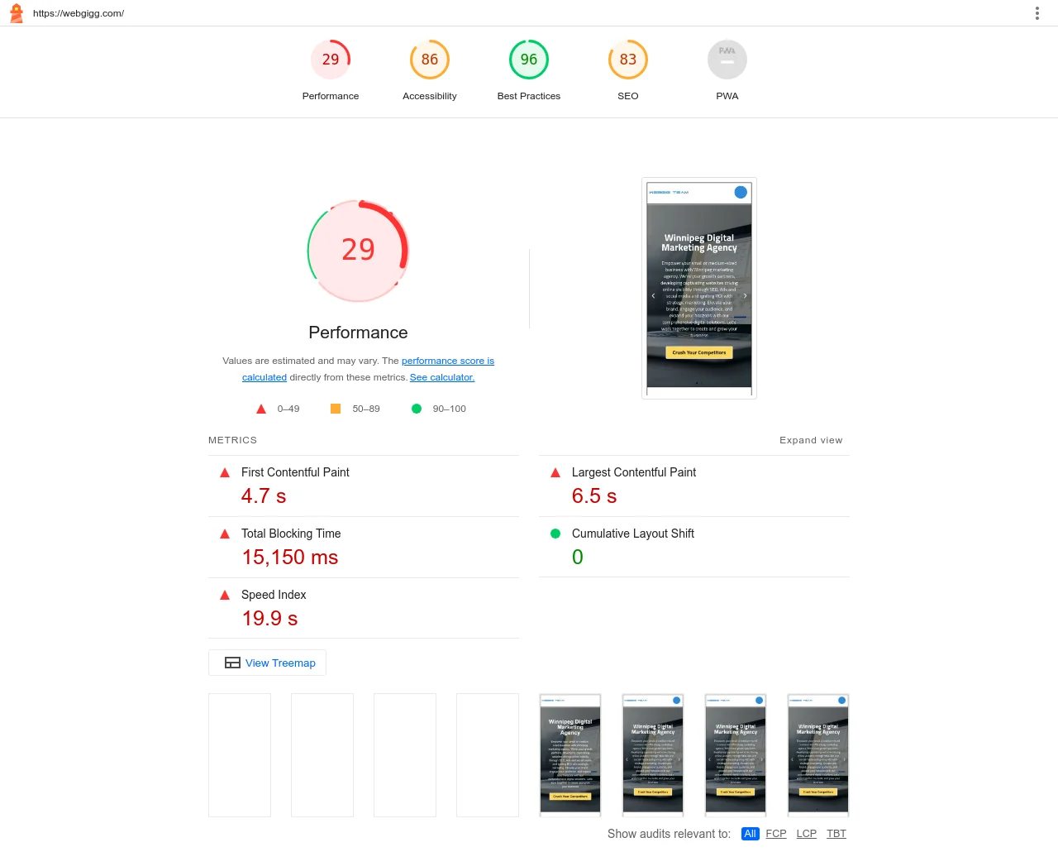Filter audits relevant to TBT

tap(836, 834)
